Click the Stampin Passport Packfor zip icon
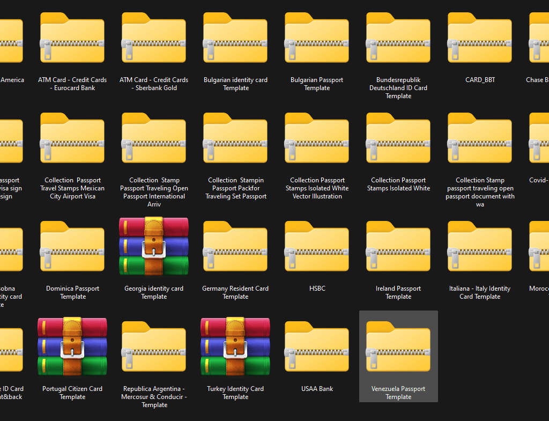The width and height of the screenshot is (549, 421). tap(235, 138)
